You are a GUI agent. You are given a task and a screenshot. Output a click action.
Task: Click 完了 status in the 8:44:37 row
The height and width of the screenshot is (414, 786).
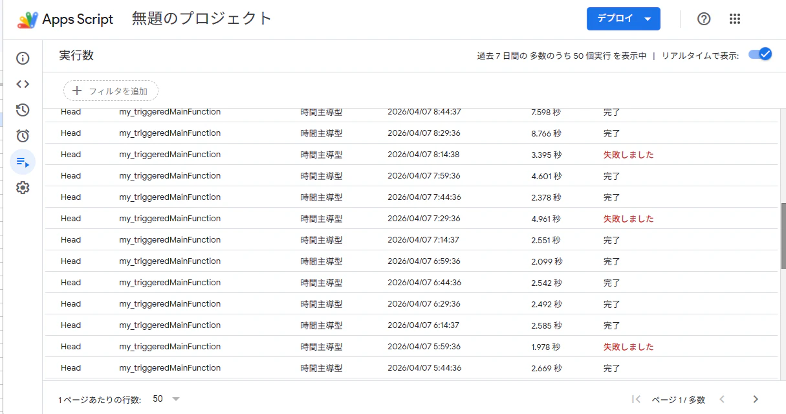[611, 112]
